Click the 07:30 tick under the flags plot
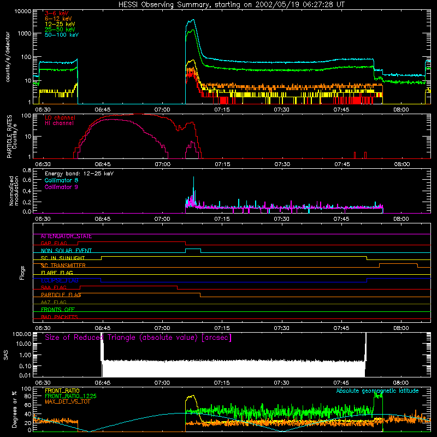 (281, 328)
